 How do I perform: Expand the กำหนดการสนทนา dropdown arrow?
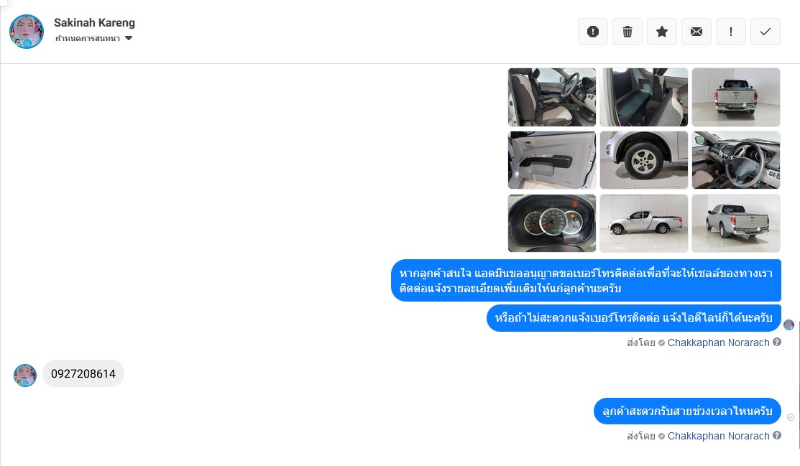pos(129,38)
